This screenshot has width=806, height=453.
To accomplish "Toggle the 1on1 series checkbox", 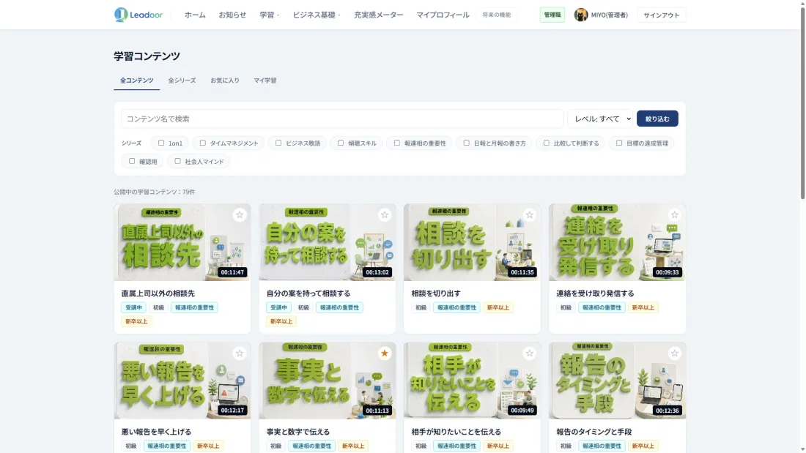I will (x=161, y=143).
